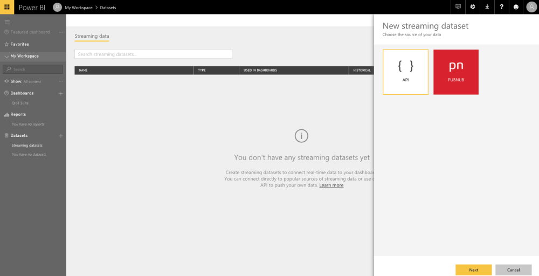Open My Workspace breadcrumb

[79, 8]
